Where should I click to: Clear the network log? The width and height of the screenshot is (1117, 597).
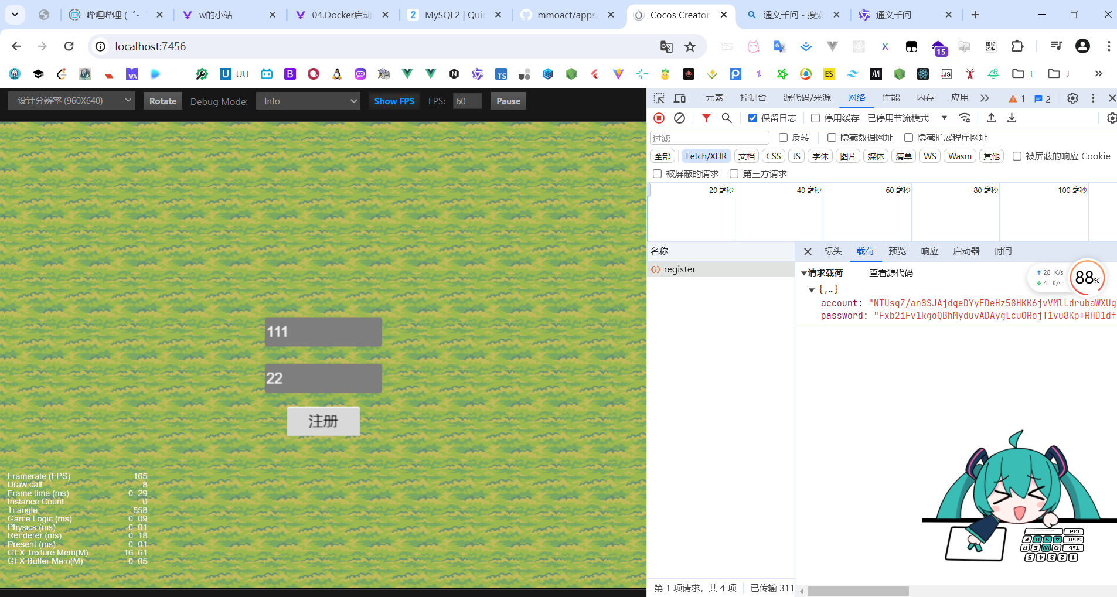[x=679, y=118]
